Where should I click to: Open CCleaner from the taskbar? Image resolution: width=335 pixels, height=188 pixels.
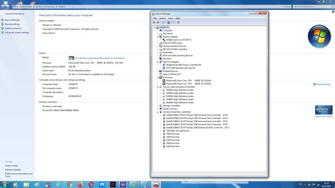[48, 184]
